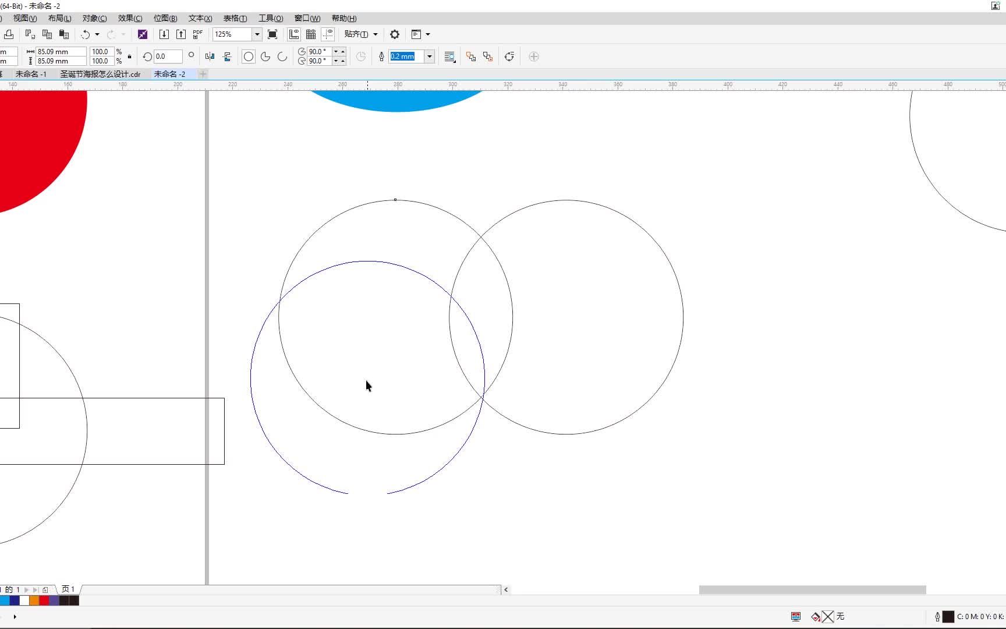Click the Import icon
Screen dimensions: 1006x629
(x=164, y=34)
